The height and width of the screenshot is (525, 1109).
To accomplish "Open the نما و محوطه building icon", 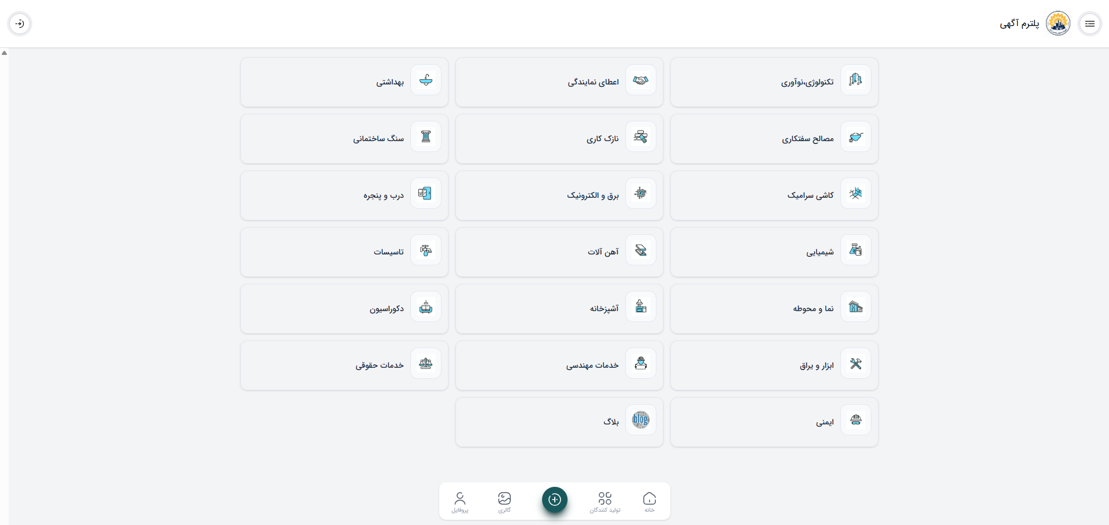I will [855, 306].
